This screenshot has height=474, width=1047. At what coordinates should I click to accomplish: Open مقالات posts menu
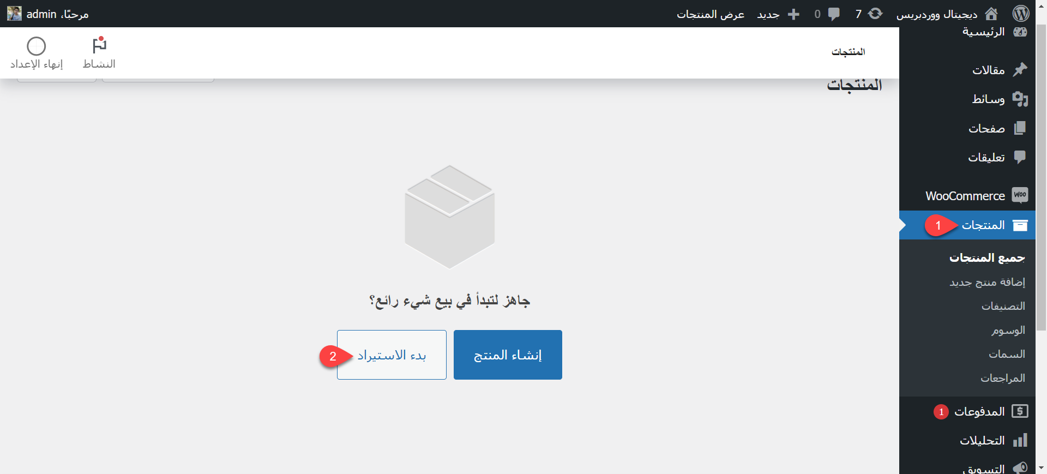click(988, 70)
